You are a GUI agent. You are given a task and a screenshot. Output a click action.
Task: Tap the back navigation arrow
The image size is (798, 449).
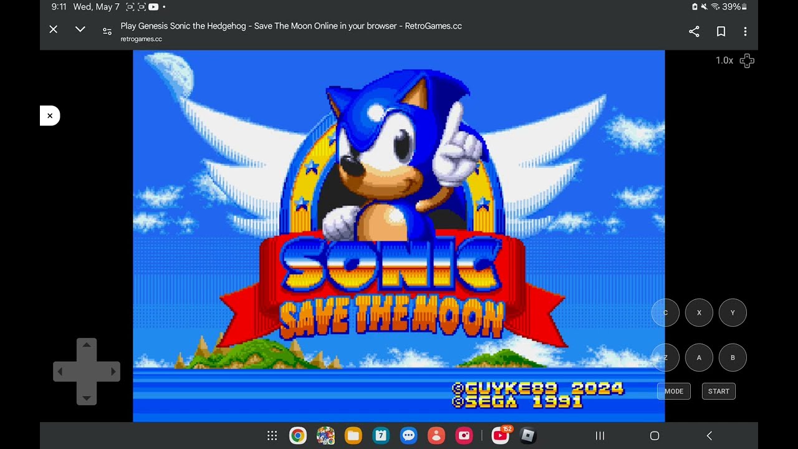click(709, 436)
